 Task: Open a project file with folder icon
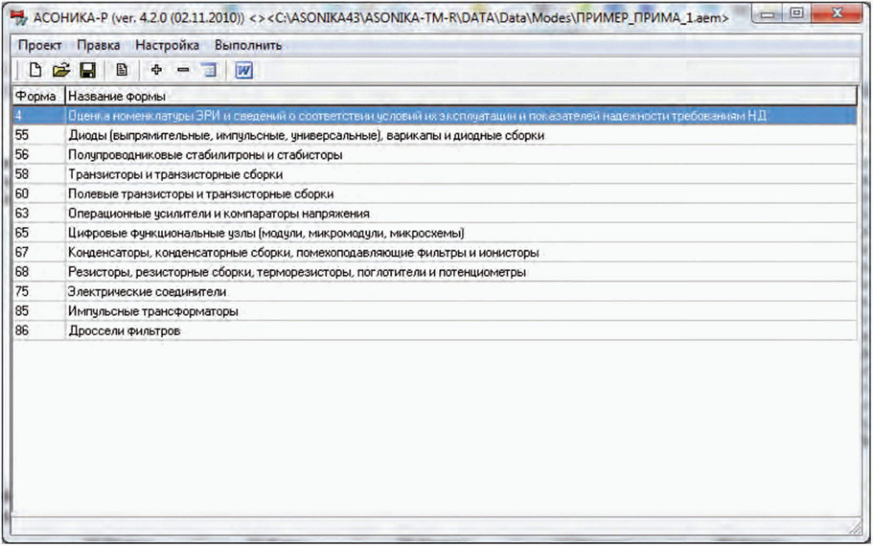[62, 70]
